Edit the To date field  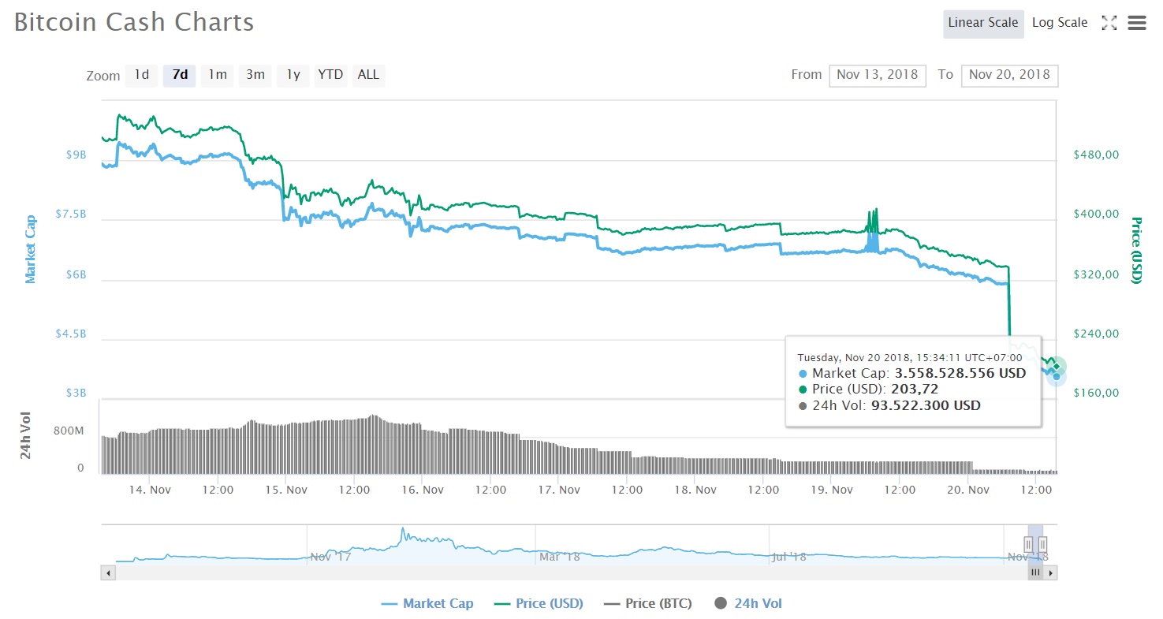coord(1009,75)
